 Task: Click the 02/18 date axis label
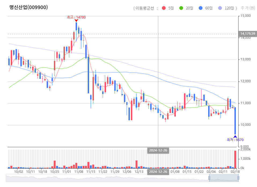[235, 172]
